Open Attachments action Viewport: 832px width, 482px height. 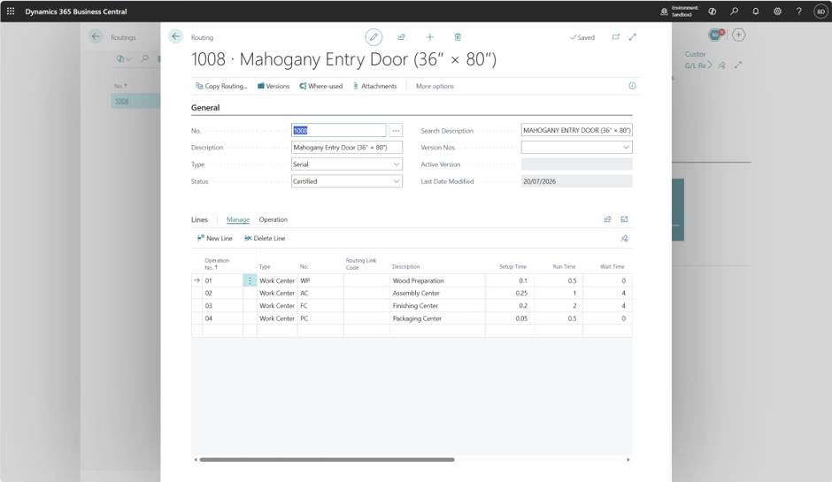(x=374, y=86)
